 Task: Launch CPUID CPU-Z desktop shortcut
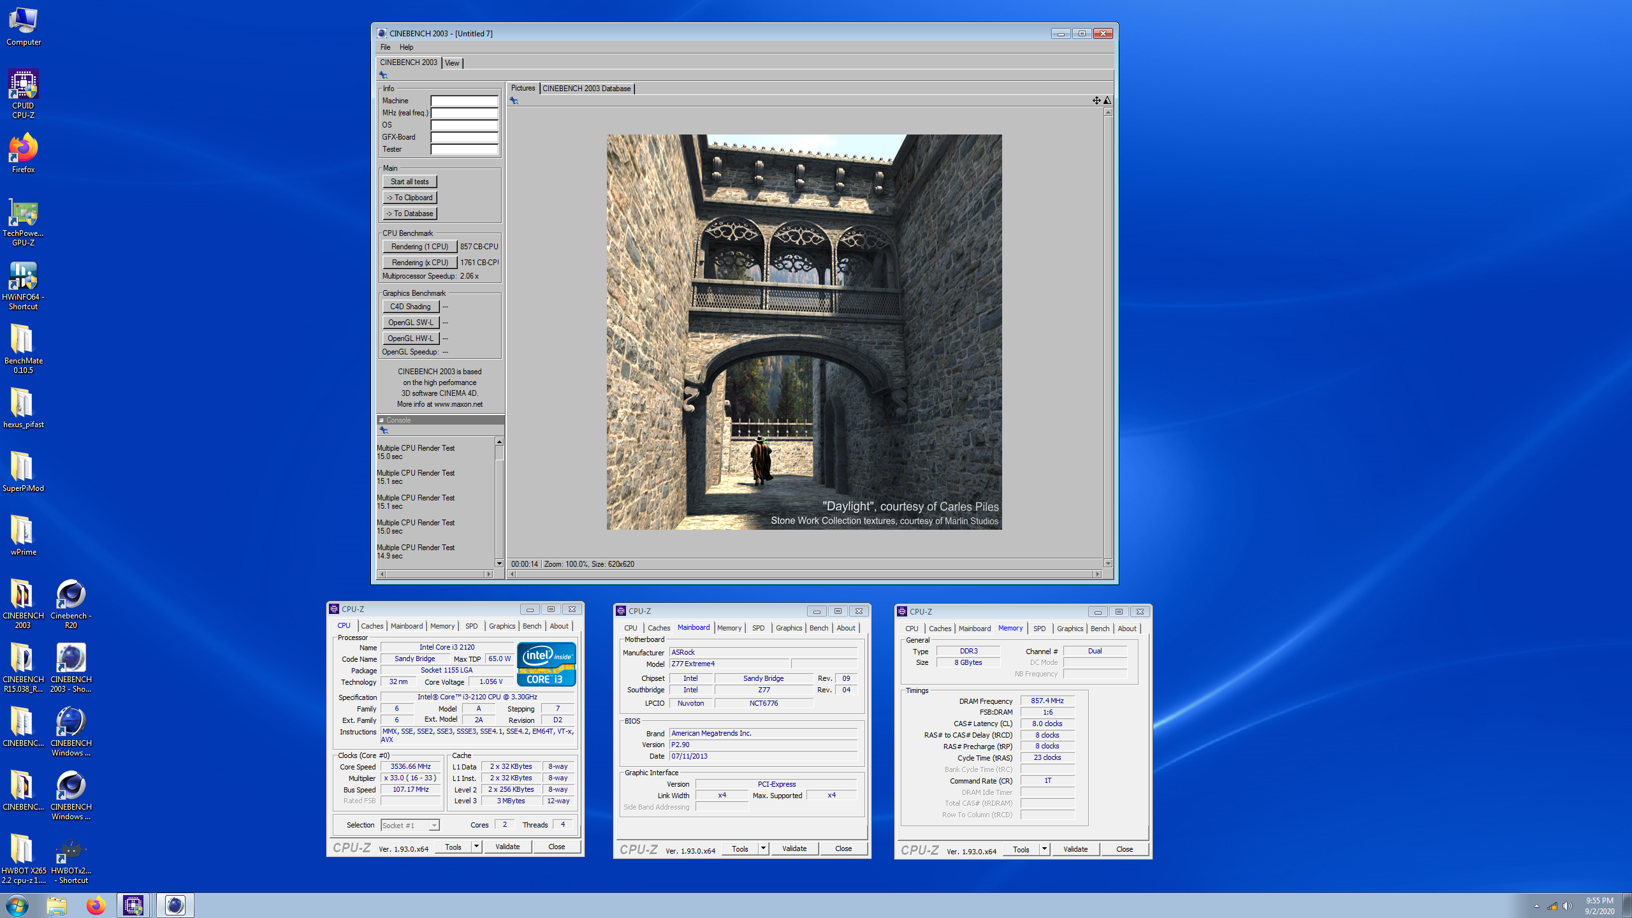point(24,94)
